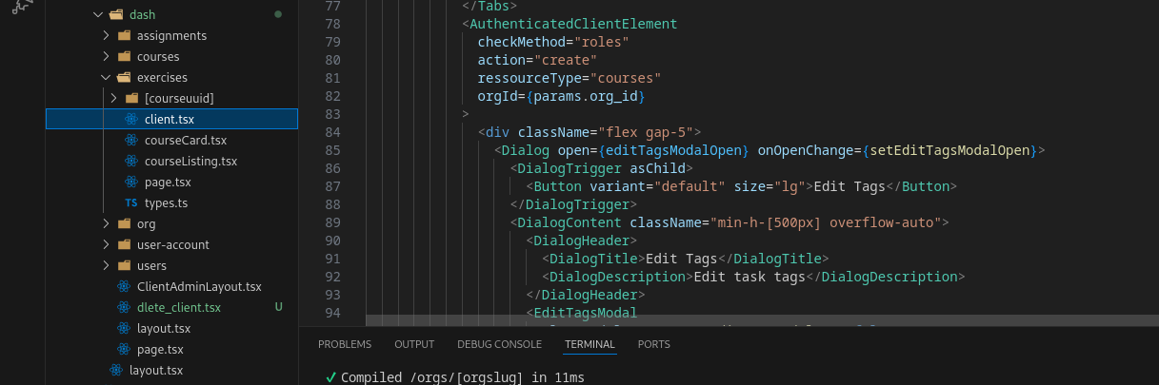Click the Button variant="default" line text

pos(741,186)
